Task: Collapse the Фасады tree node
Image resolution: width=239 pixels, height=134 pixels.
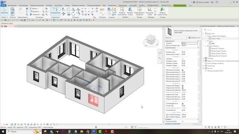Action: [205, 46]
